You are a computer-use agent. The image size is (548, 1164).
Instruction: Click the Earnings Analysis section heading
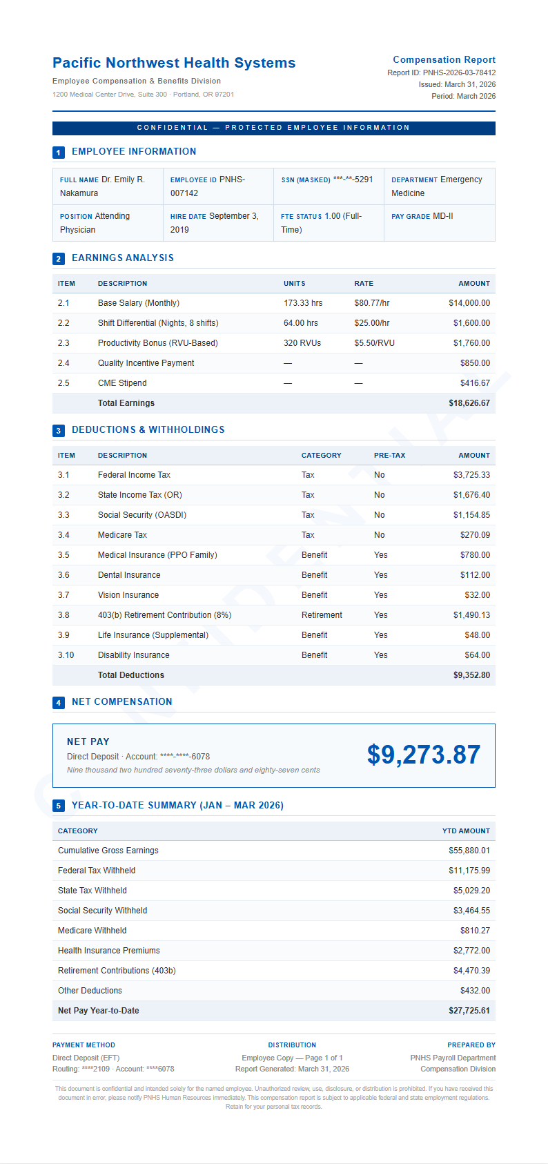click(x=123, y=258)
